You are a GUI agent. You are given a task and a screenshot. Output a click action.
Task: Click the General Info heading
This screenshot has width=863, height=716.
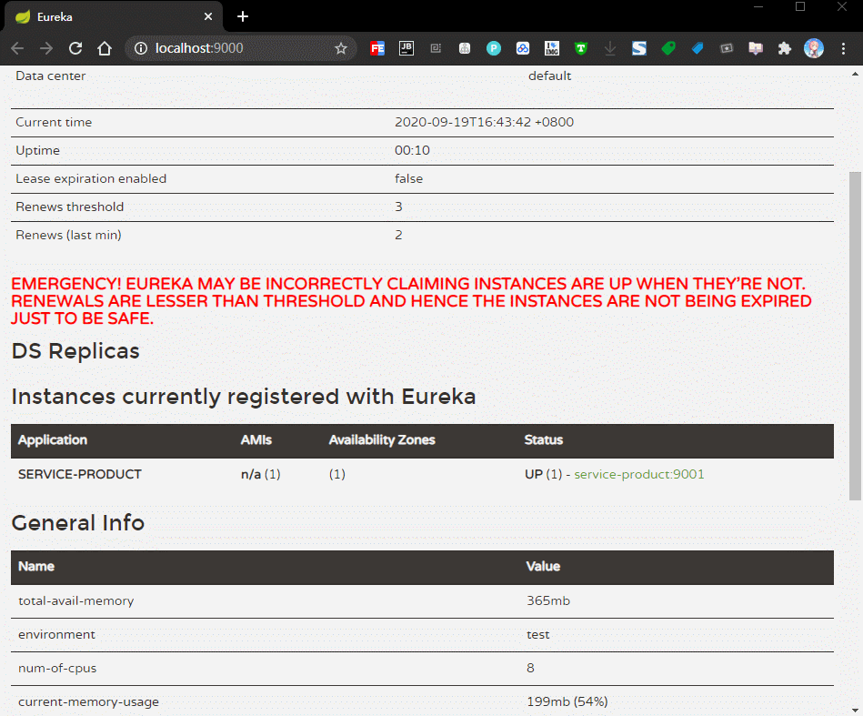click(x=77, y=523)
